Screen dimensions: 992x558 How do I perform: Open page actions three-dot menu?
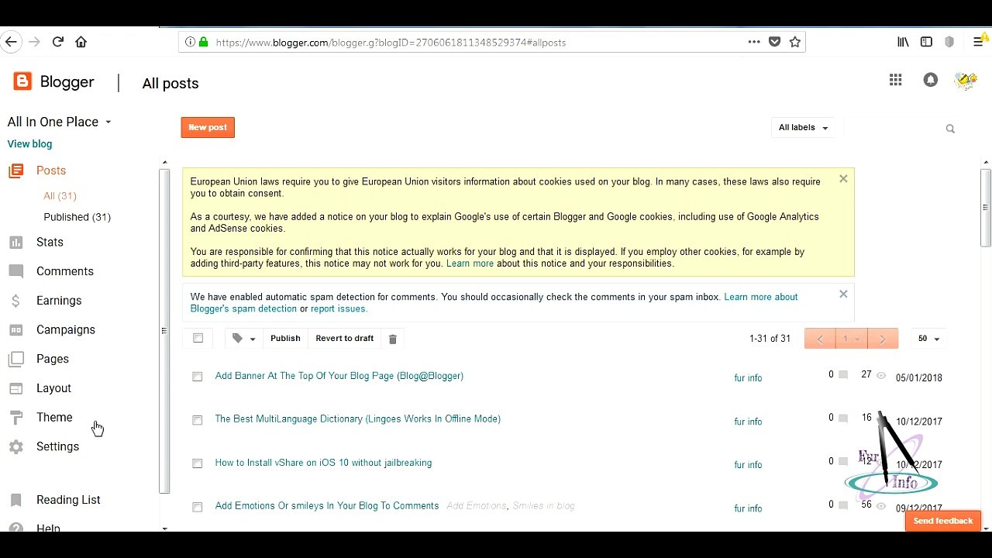click(x=754, y=42)
